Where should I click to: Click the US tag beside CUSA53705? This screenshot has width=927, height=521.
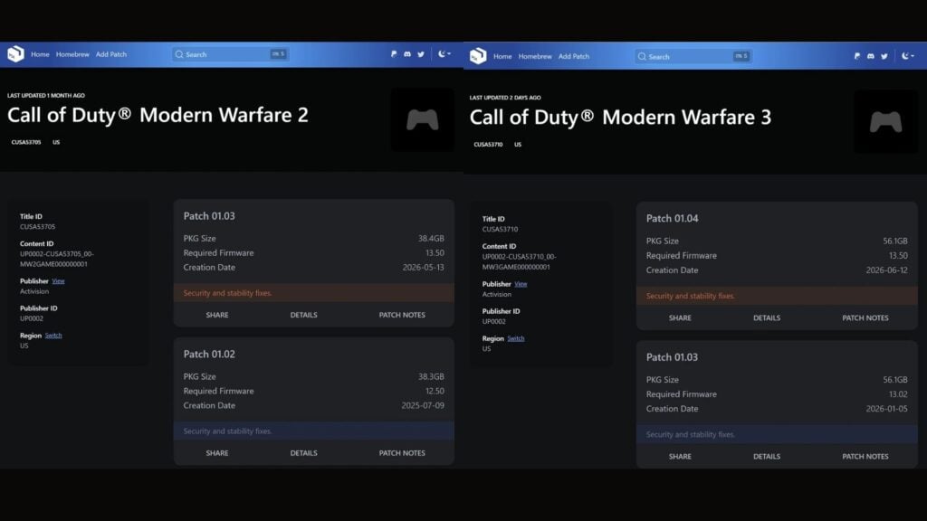[56, 142]
